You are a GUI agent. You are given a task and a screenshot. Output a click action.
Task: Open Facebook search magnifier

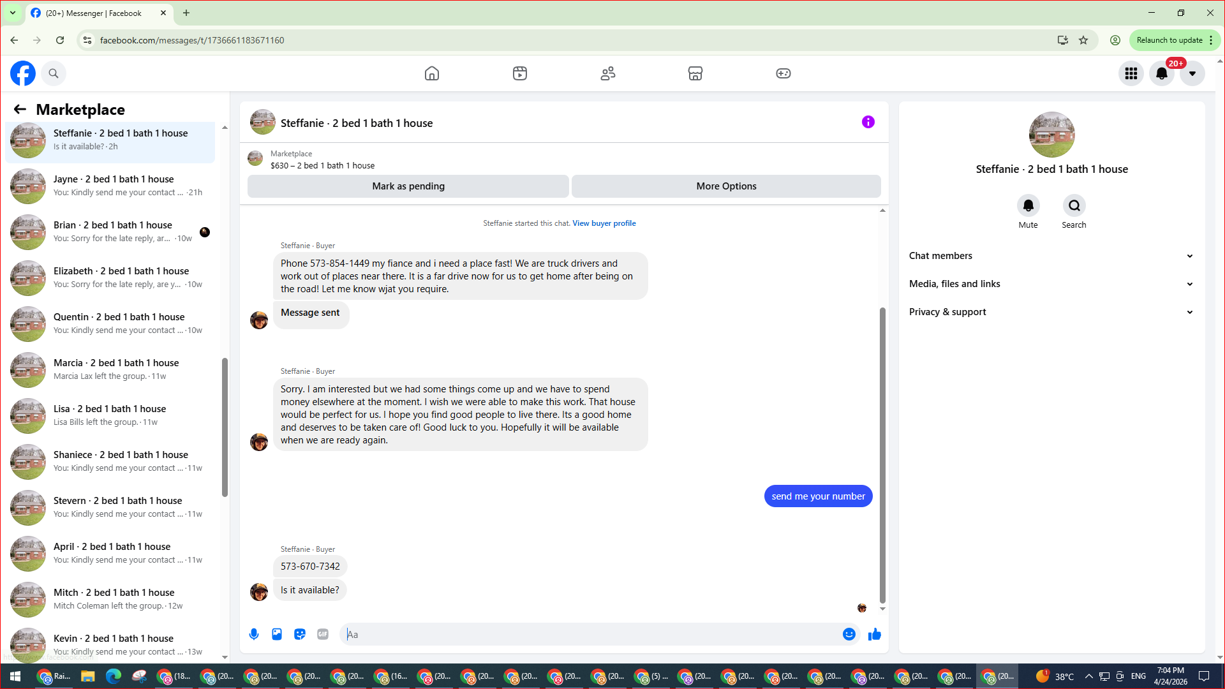(x=54, y=73)
